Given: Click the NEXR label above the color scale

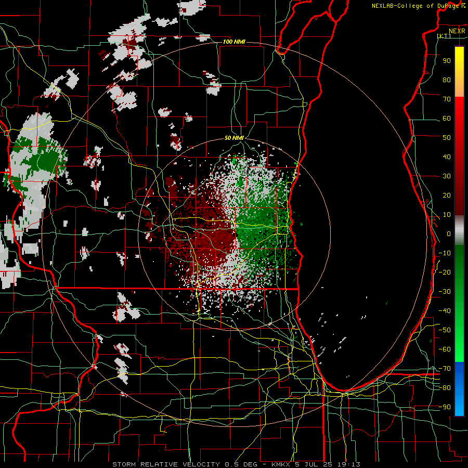Looking at the screenshot, I should coord(457,31).
